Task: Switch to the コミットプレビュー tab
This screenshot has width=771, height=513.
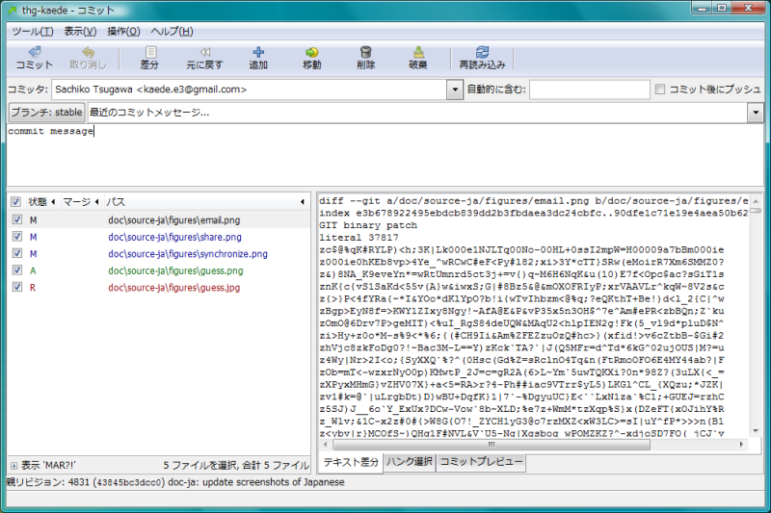Action: 481,463
